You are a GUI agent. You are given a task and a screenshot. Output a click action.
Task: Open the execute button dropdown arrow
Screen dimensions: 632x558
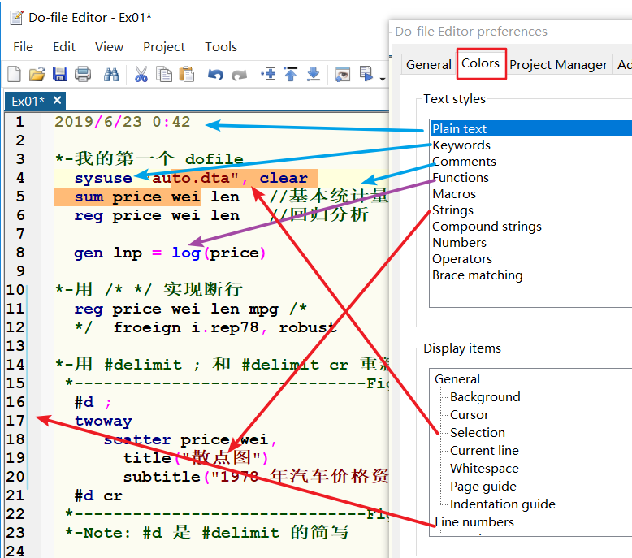(383, 79)
